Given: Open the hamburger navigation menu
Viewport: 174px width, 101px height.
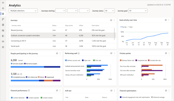Looking at the screenshot, I should (3, 3).
